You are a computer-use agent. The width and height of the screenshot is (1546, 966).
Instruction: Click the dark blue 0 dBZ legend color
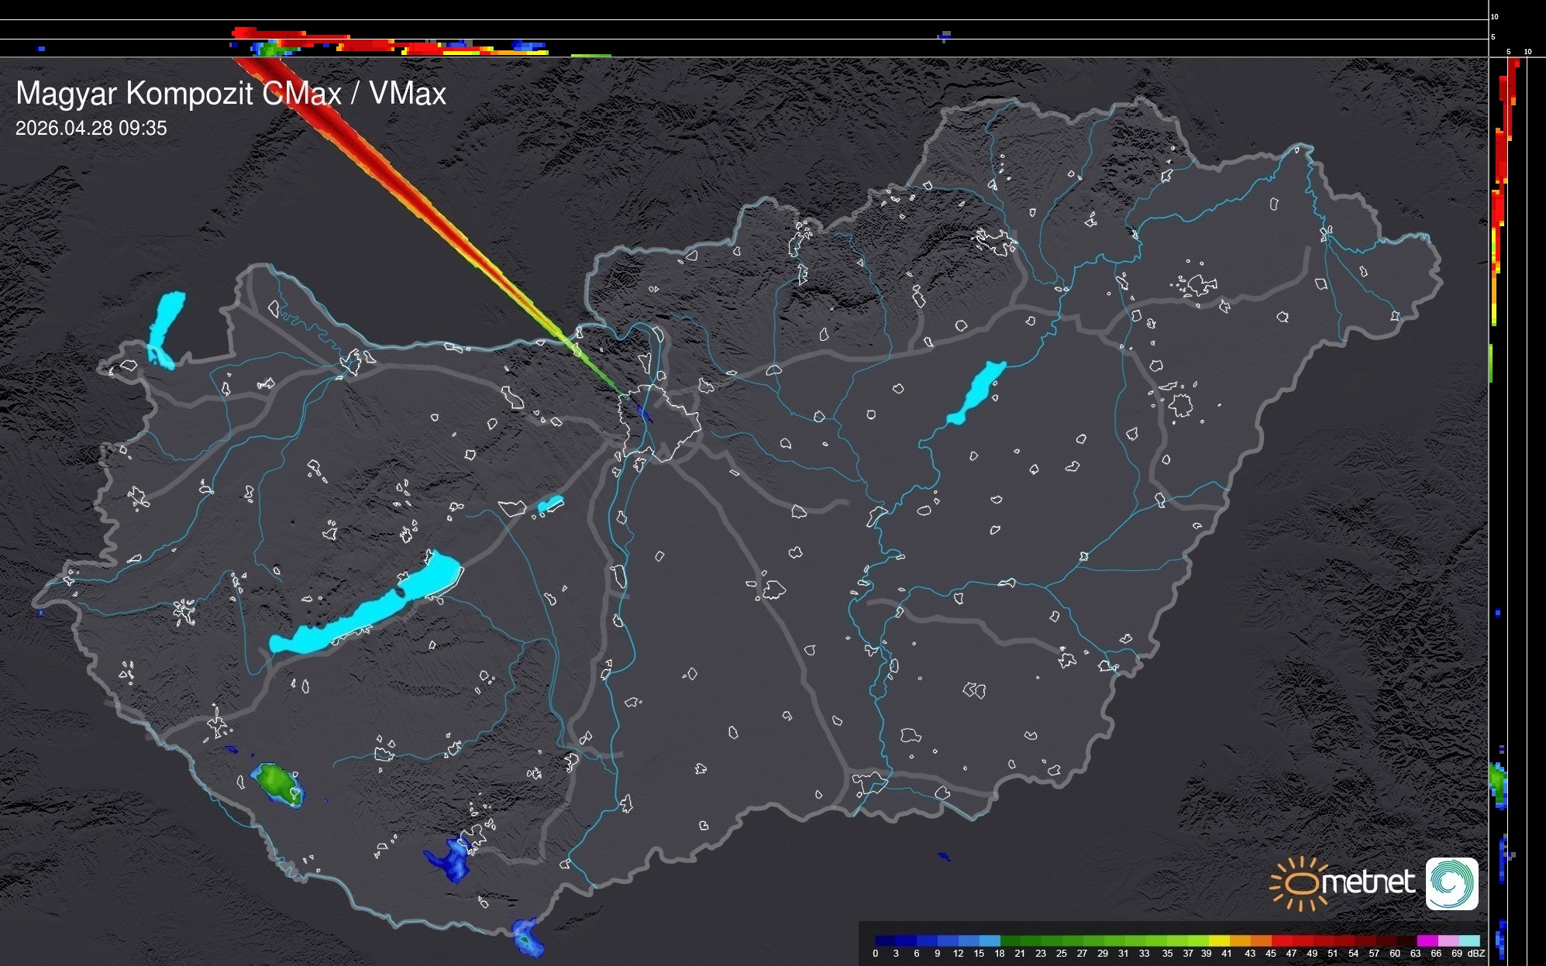click(886, 940)
